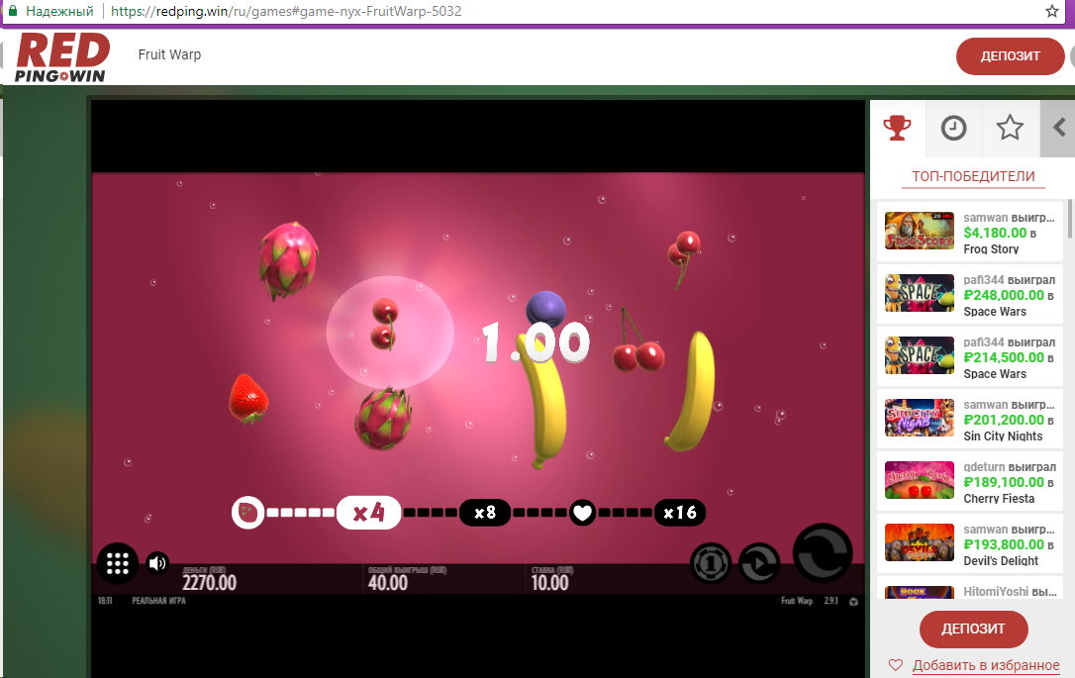Click the balance value 2270.00
The height and width of the screenshot is (678, 1075).
click(x=209, y=583)
